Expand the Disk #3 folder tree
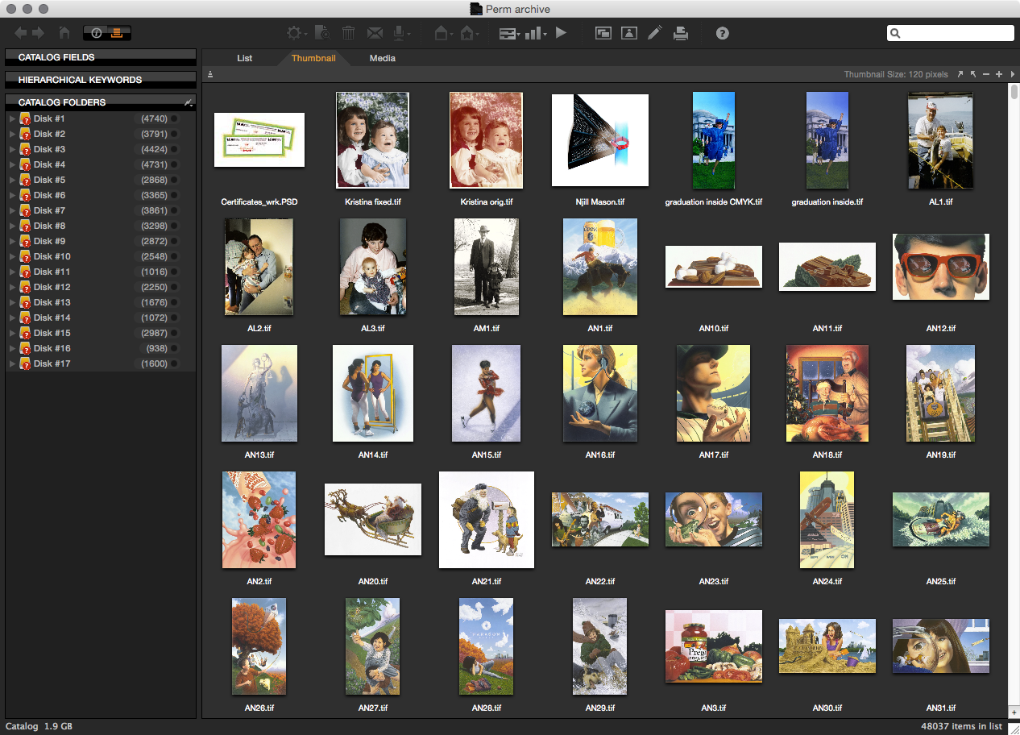 click(x=12, y=150)
